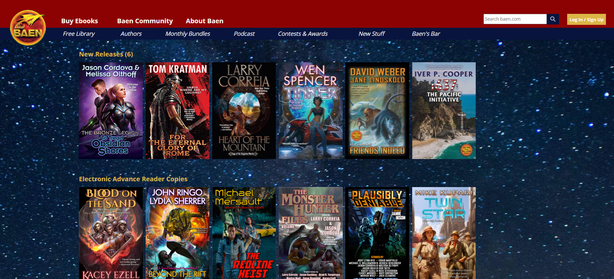
Task: Open the Authors page
Action: [x=131, y=34]
